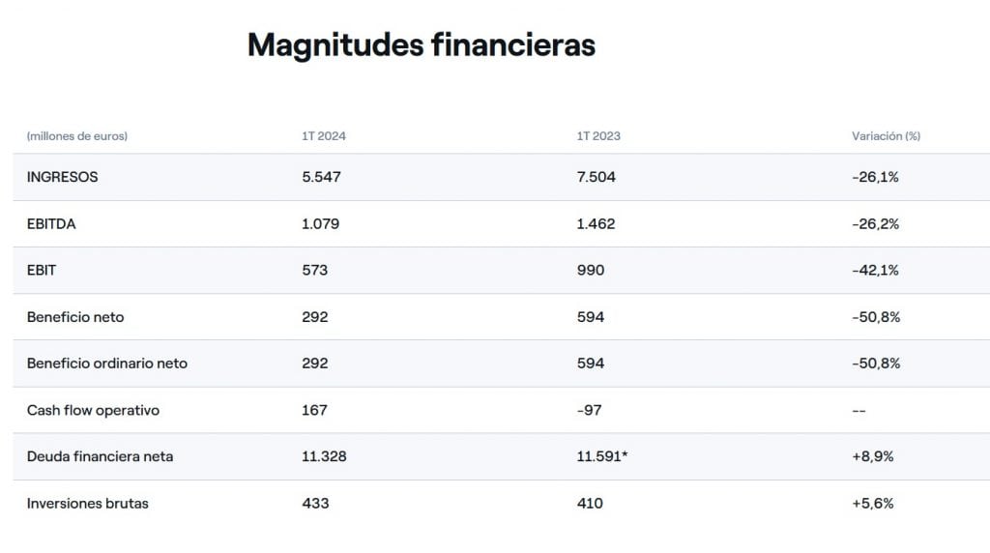Select Deuda financiera neta row label
The image size is (990, 553).
click(100, 456)
